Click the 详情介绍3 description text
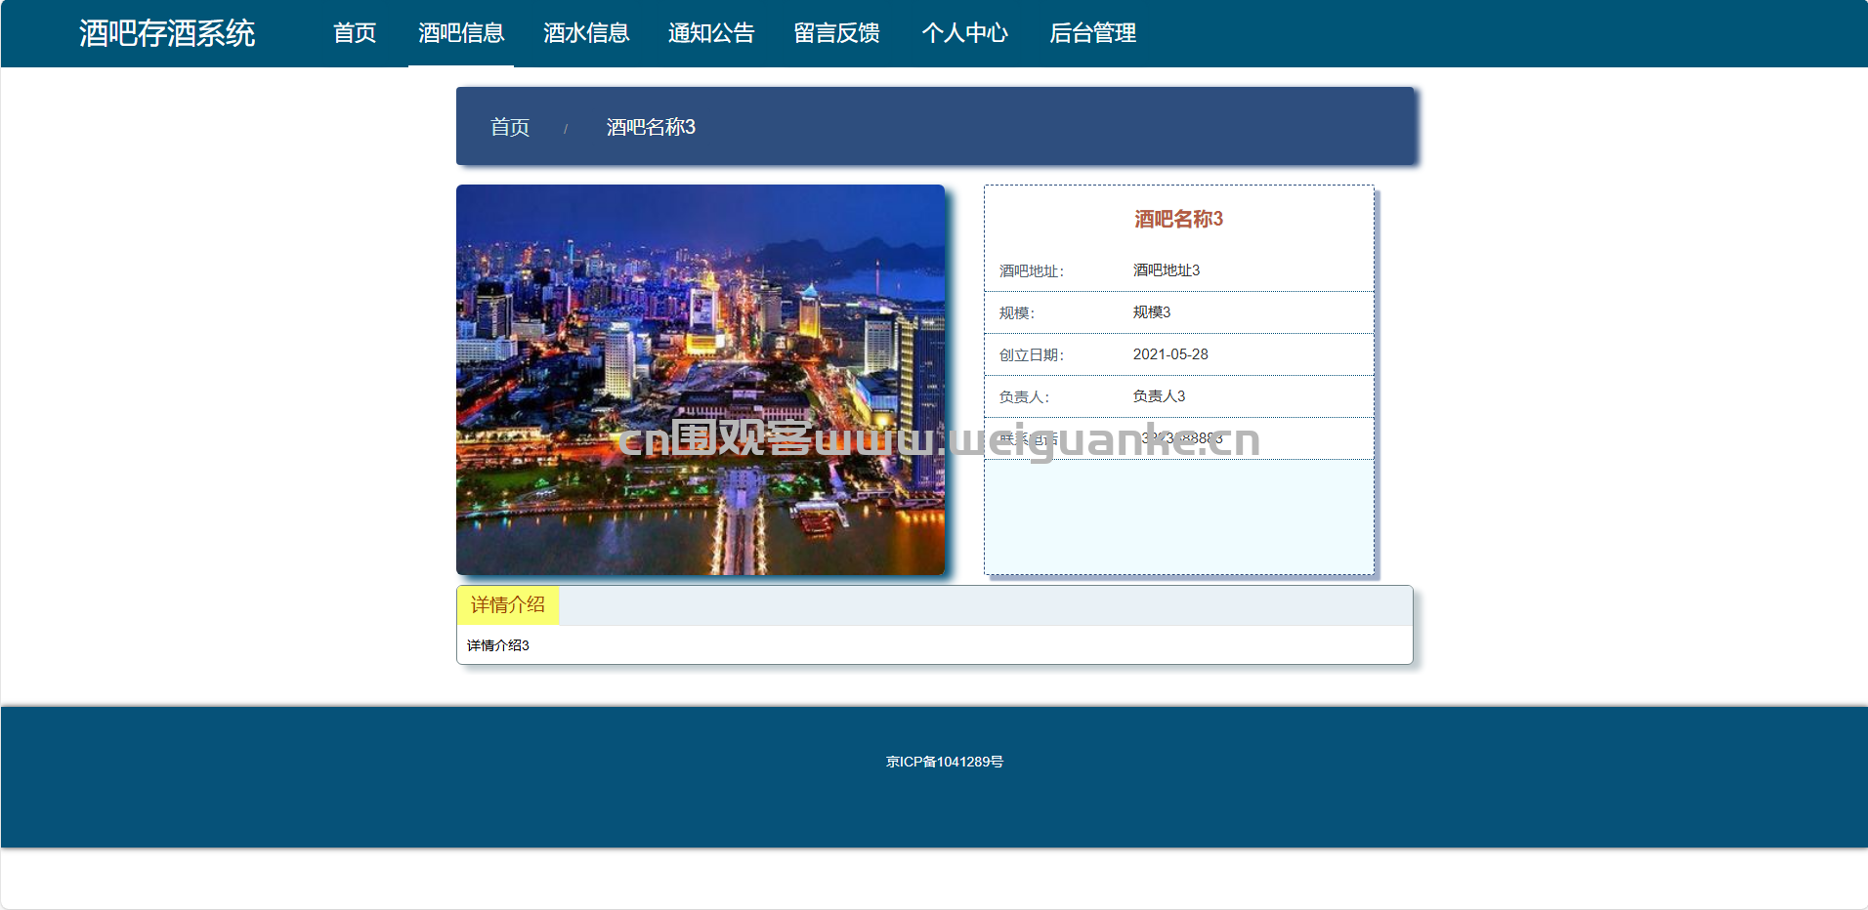The image size is (1868, 910). pos(498,645)
